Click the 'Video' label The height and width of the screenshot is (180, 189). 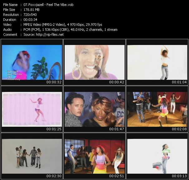[7, 25]
